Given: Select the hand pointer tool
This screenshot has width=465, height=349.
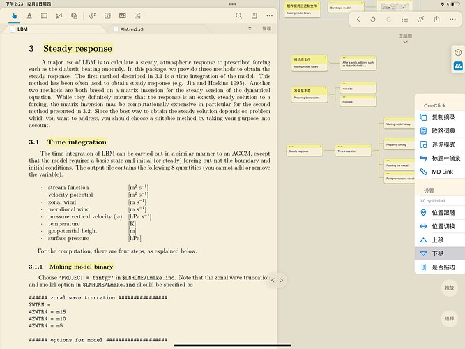Looking at the screenshot, I should [x=14, y=16].
